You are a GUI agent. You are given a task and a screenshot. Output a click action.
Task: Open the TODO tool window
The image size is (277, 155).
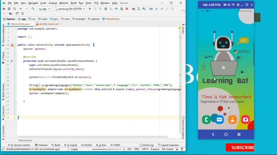click(x=115, y=145)
